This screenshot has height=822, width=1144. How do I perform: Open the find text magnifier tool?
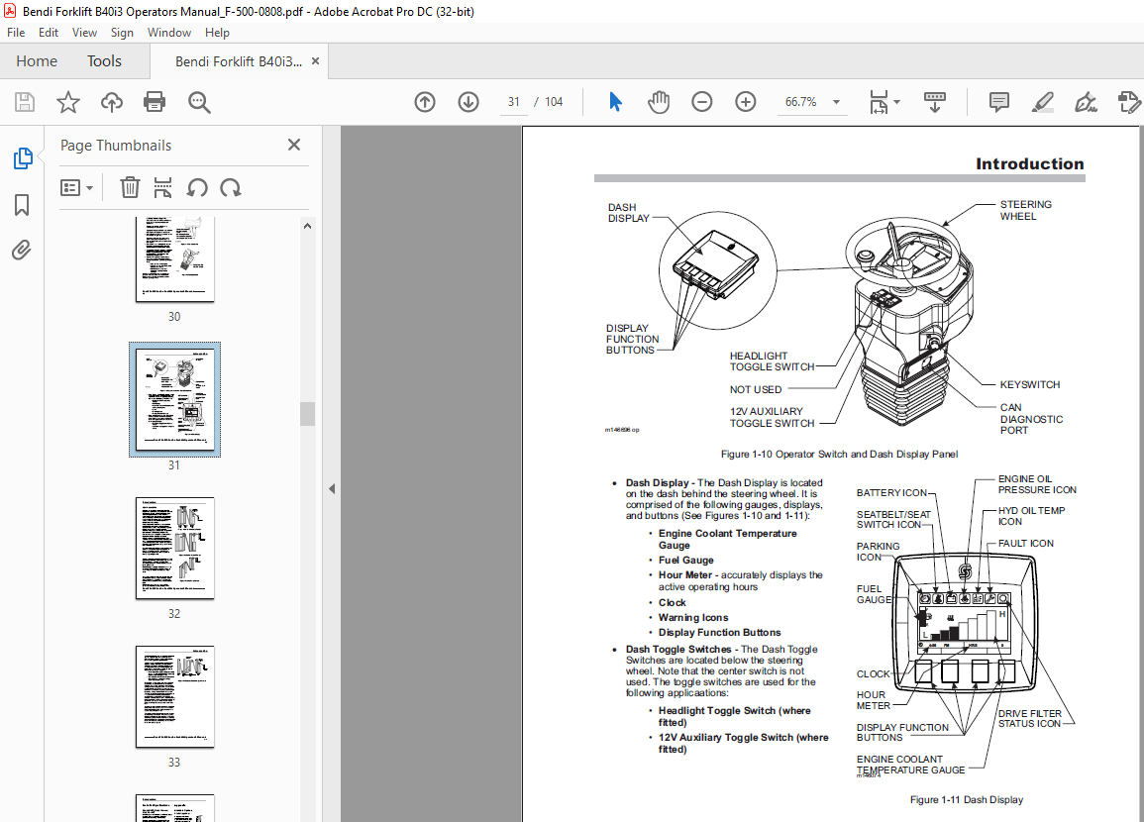pos(198,102)
